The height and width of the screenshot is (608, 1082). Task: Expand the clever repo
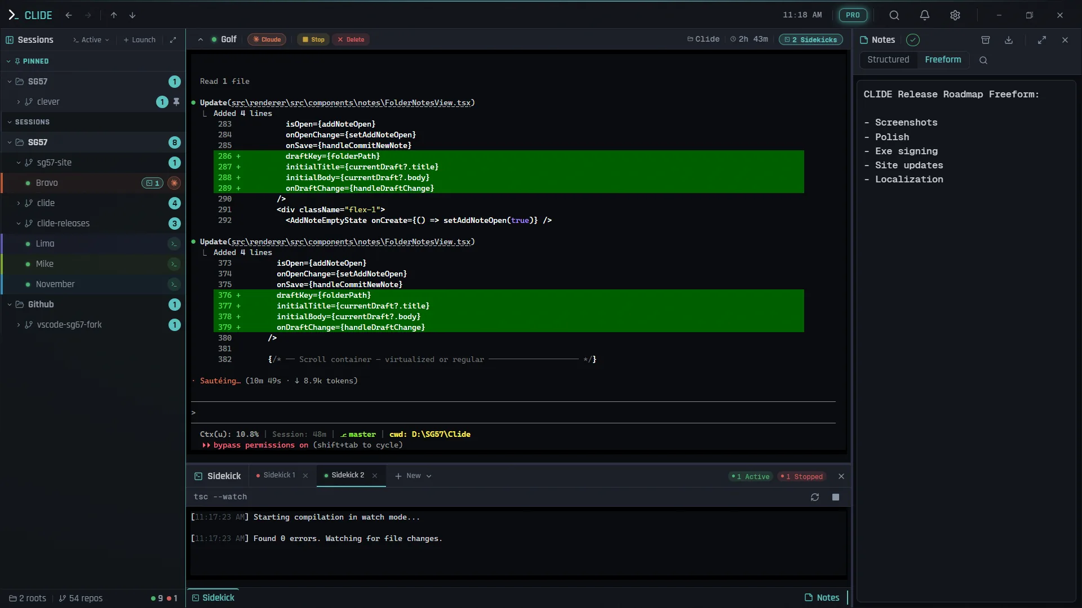pyautogui.click(x=19, y=102)
